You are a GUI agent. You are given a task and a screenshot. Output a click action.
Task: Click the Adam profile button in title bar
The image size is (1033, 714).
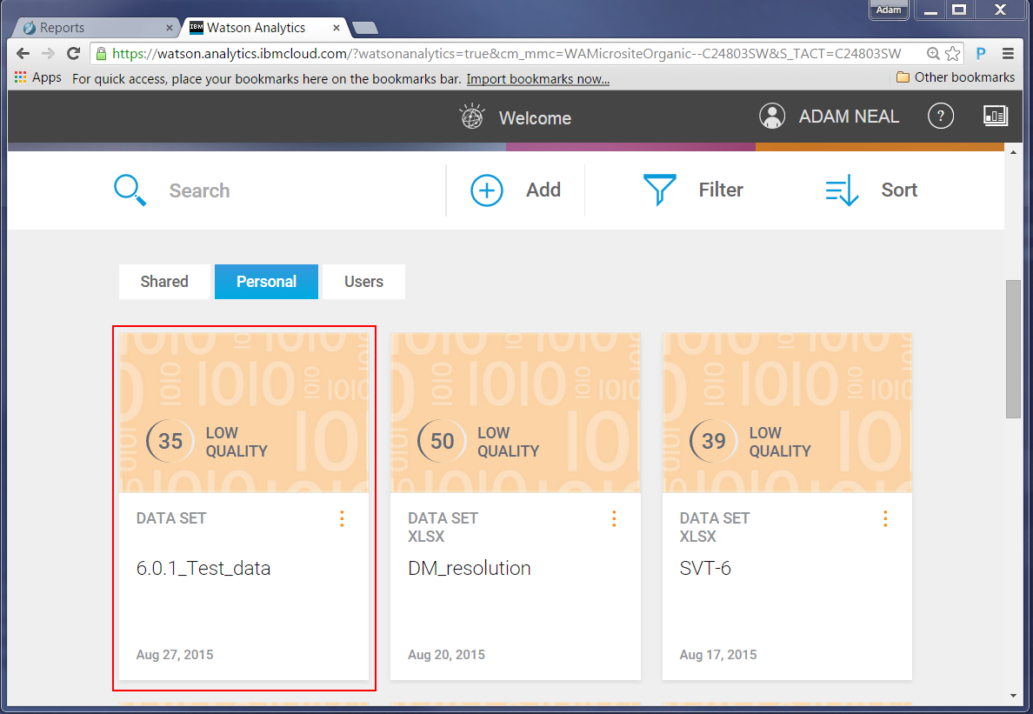(889, 10)
